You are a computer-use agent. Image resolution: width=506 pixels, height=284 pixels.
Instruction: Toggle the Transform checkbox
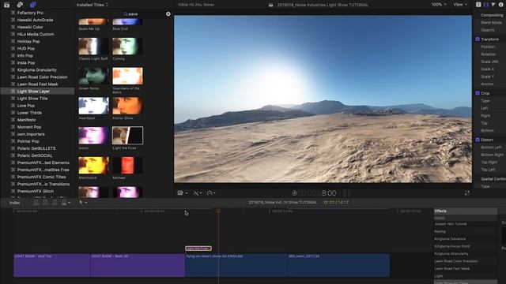[478, 39]
